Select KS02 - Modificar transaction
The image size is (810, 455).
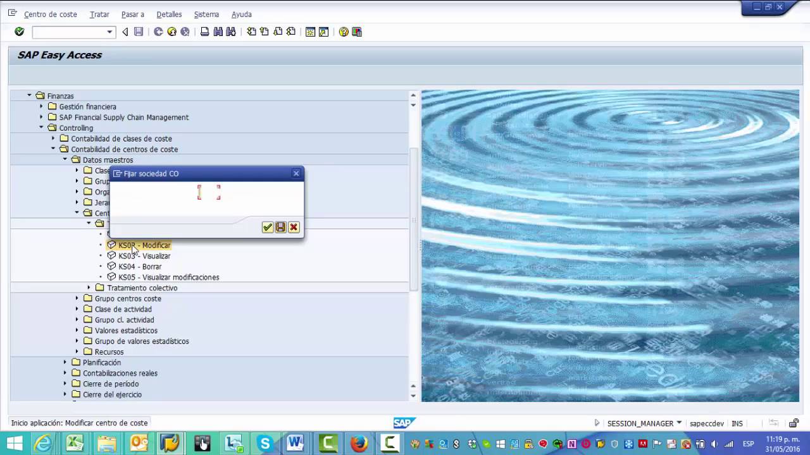(144, 245)
